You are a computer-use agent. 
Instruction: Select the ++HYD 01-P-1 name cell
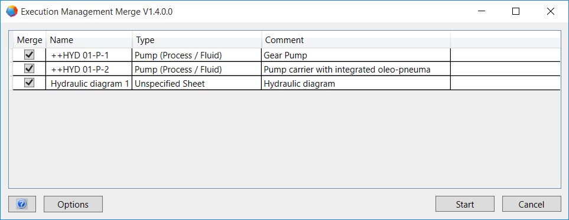click(x=89, y=55)
